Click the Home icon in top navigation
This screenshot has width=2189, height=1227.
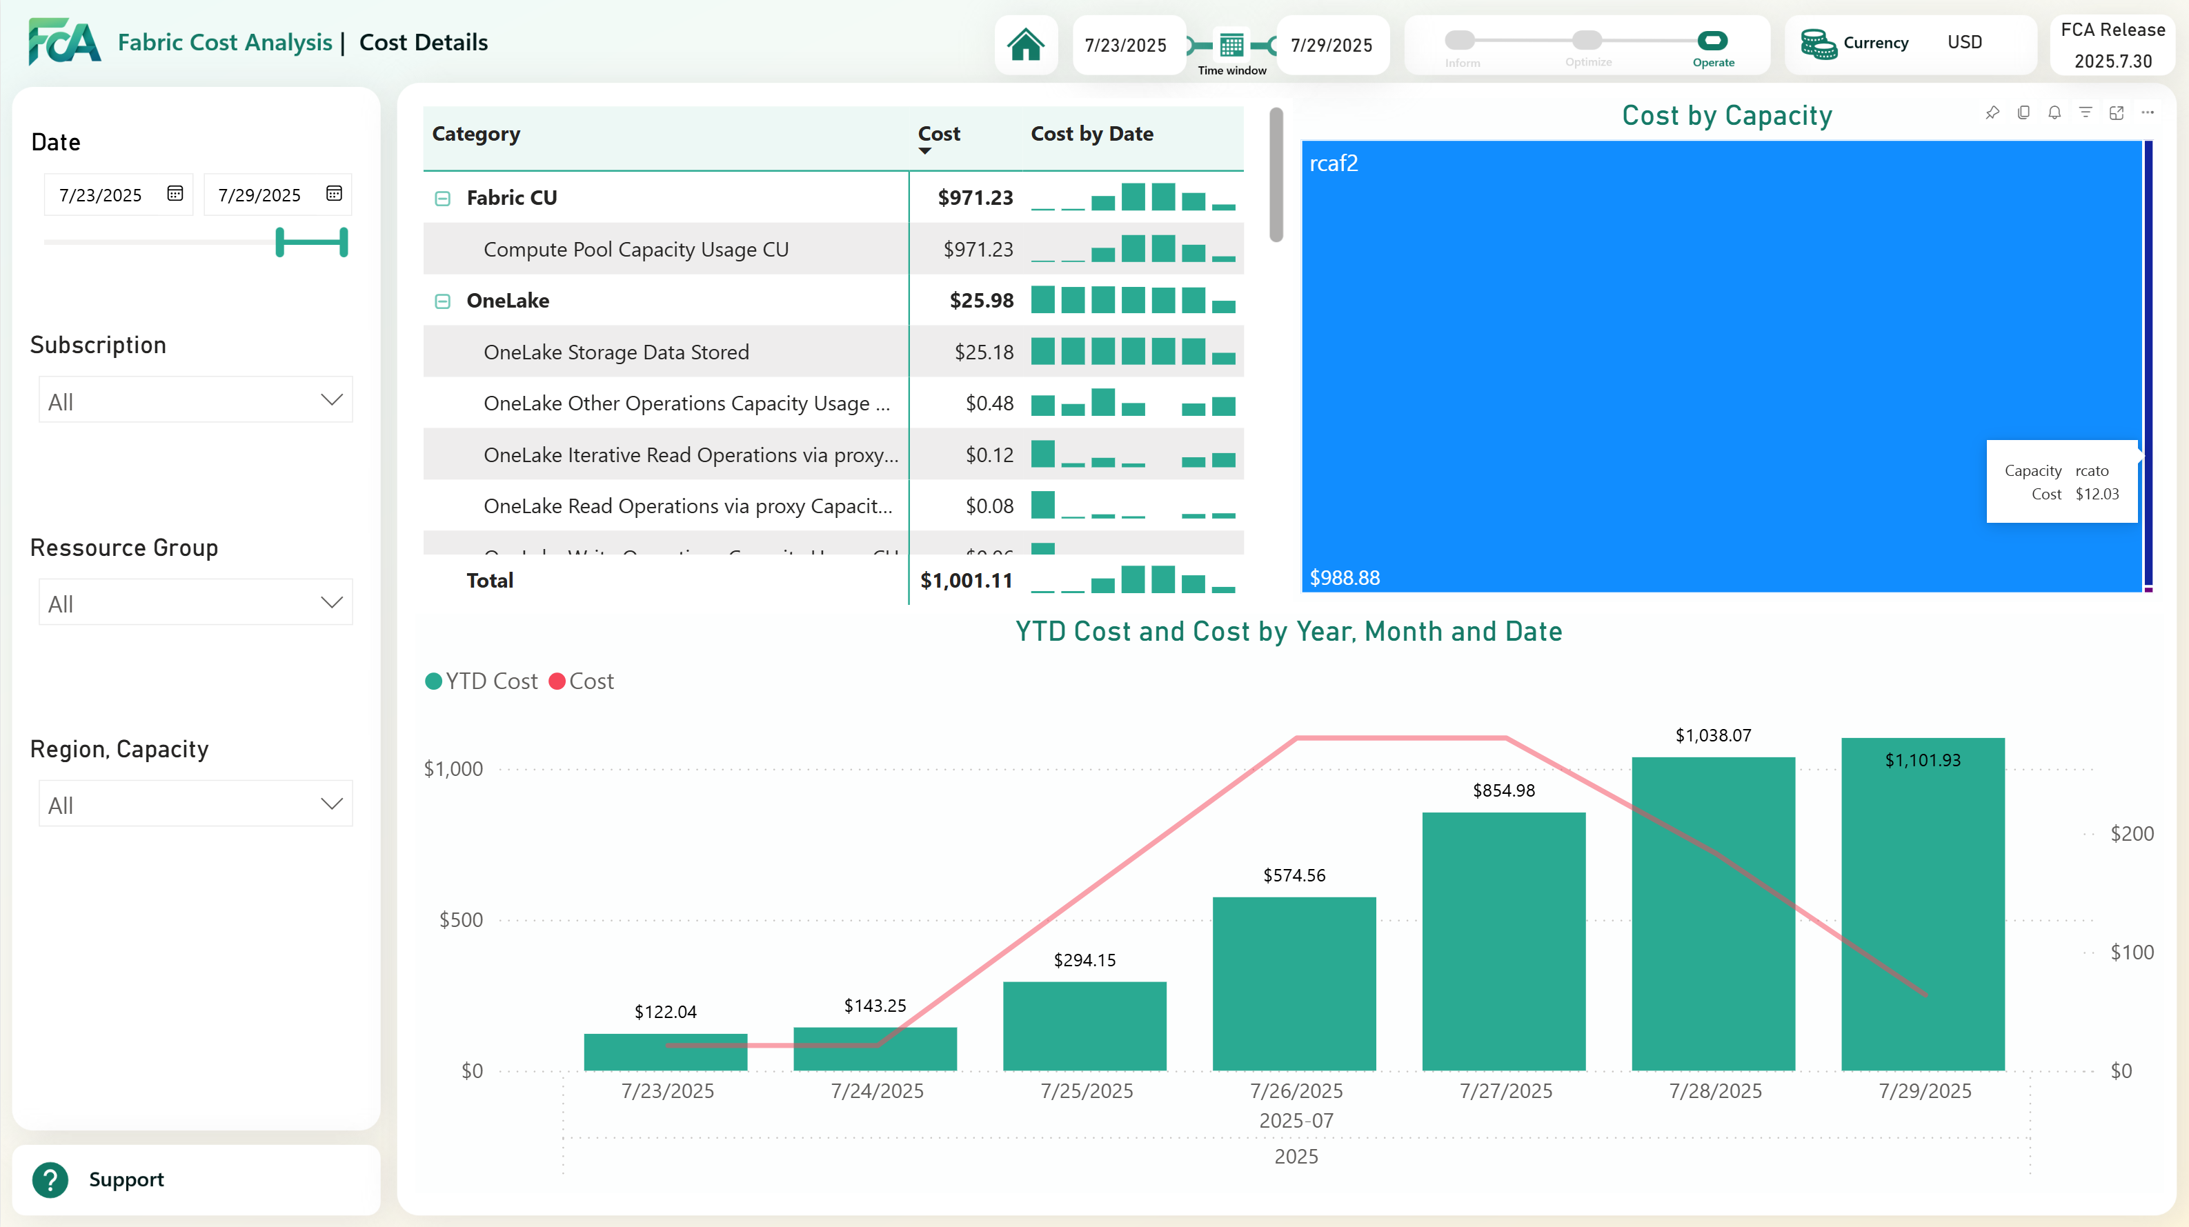click(x=1026, y=45)
